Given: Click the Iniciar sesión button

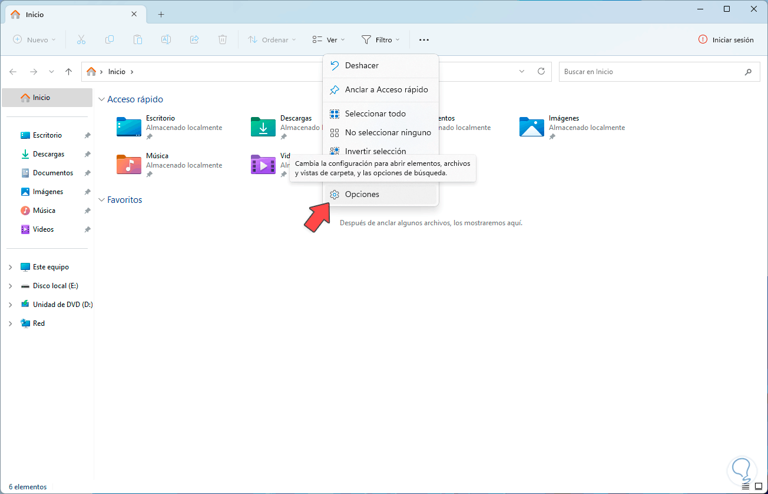Looking at the screenshot, I should tap(726, 39).
